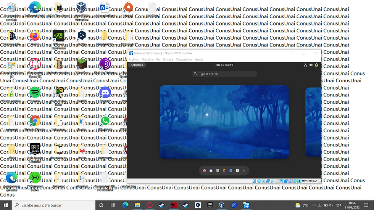Image resolution: width=374 pixels, height=210 pixels.
Task: Launch Firefox from the GNOME dash
Action: coord(204,170)
